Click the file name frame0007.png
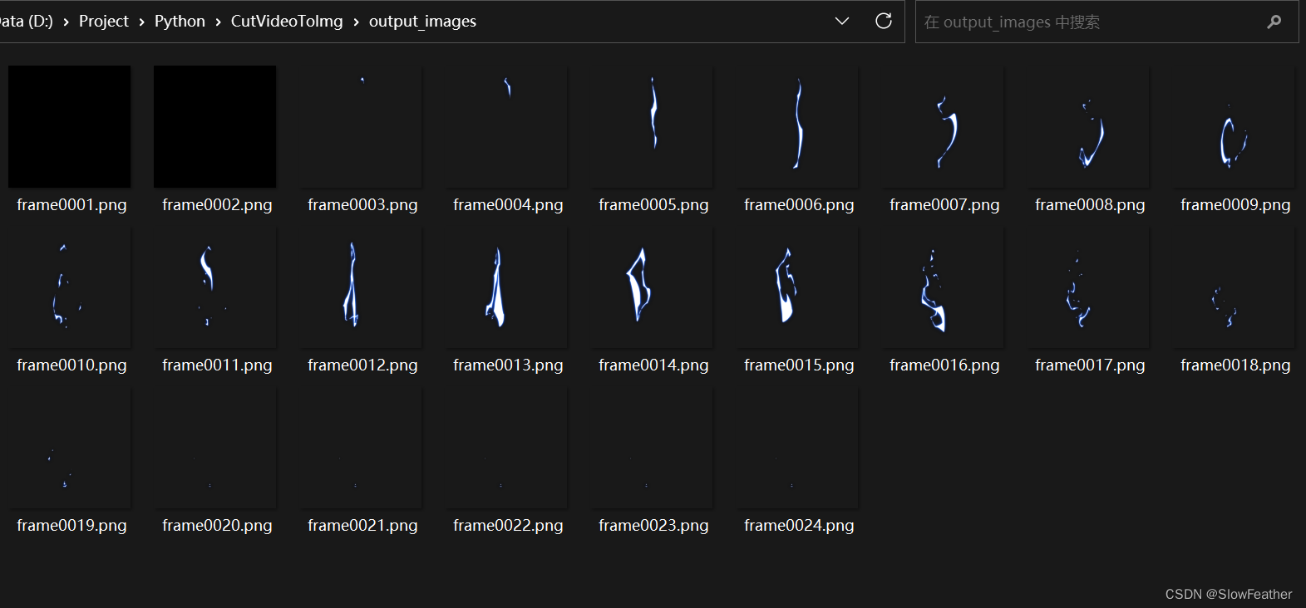The width and height of the screenshot is (1306, 608). coord(944,205)
